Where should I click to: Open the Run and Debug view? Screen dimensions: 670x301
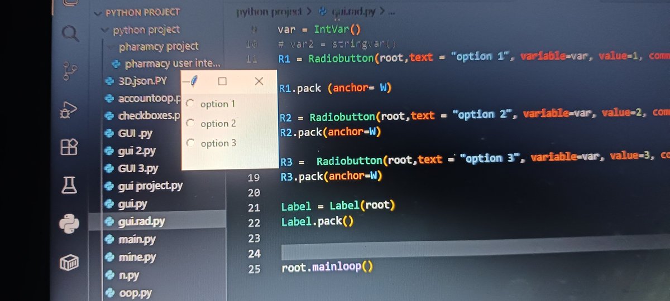(69, 110)
